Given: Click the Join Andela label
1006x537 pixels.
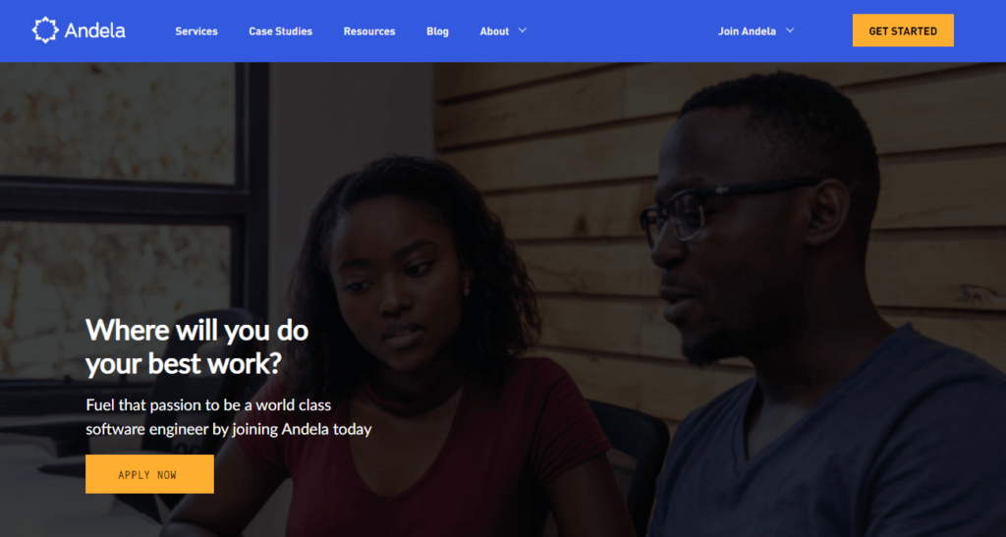Looking at the screenshot, I should pyautogui.click(x=747, y=31).
